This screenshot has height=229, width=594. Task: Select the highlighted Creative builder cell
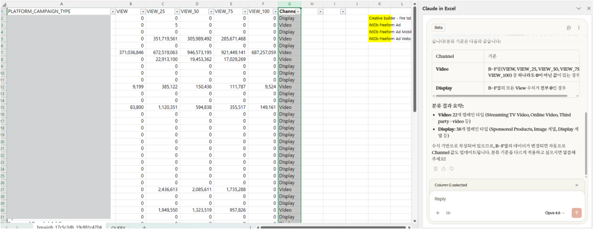[379, 18]
